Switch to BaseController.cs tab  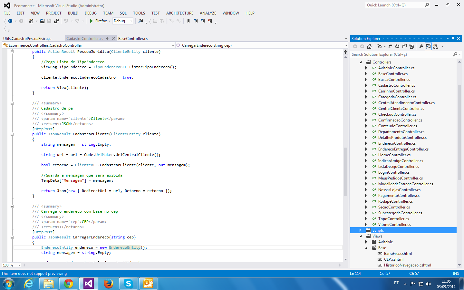pos(133,39)
